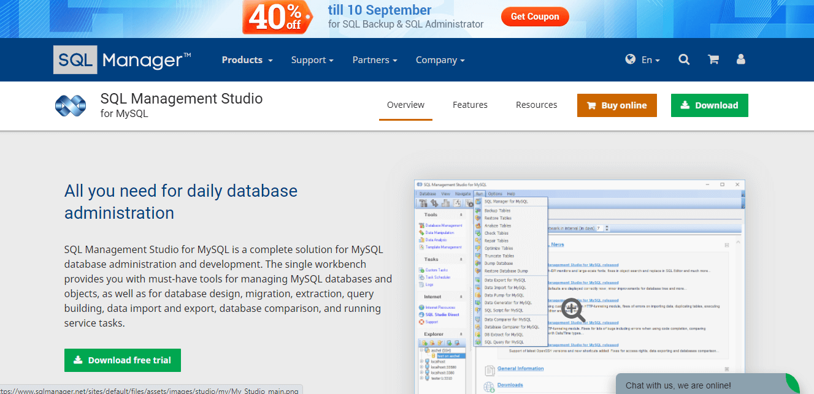The height and width of the screenshot is (394, 814).
Task: Click the user account icon
Action: [740, 59]
